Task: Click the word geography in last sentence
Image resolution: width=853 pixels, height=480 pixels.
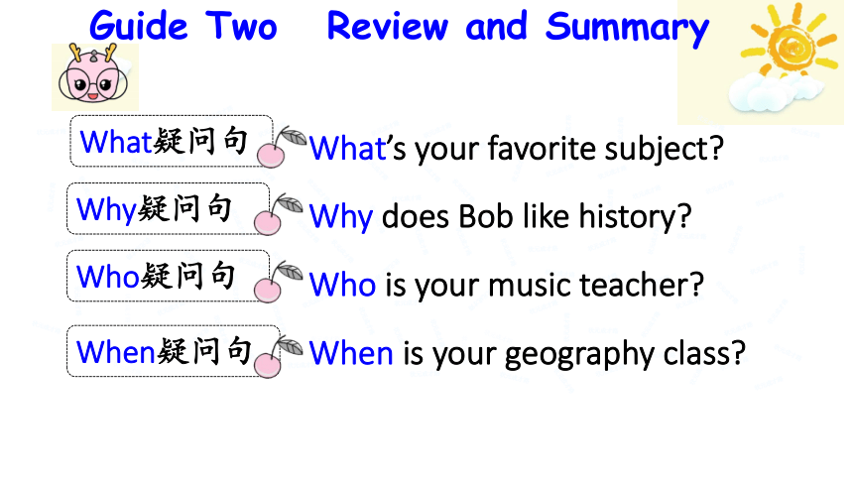Action: pos(580,355)
